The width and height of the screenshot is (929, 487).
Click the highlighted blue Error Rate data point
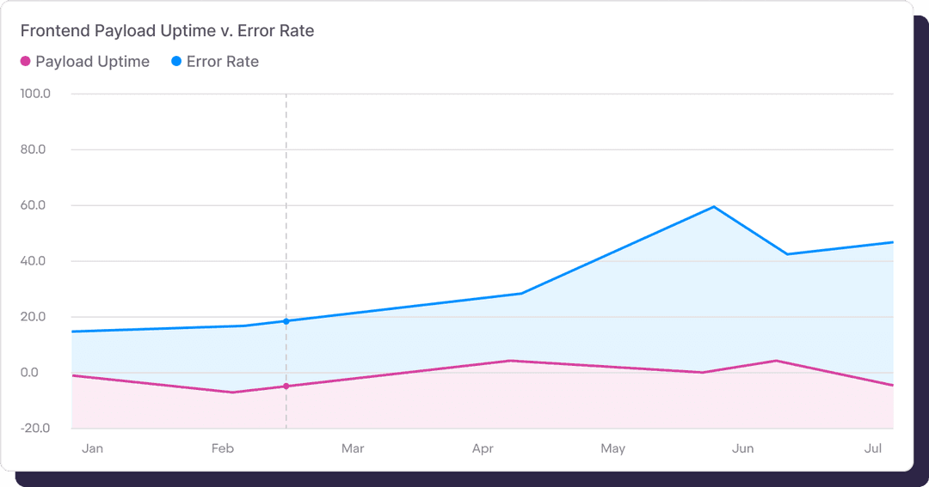[286, 321]
